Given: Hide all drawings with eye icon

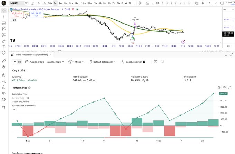Looking at the screenshot, I should [x=4, y=93].
